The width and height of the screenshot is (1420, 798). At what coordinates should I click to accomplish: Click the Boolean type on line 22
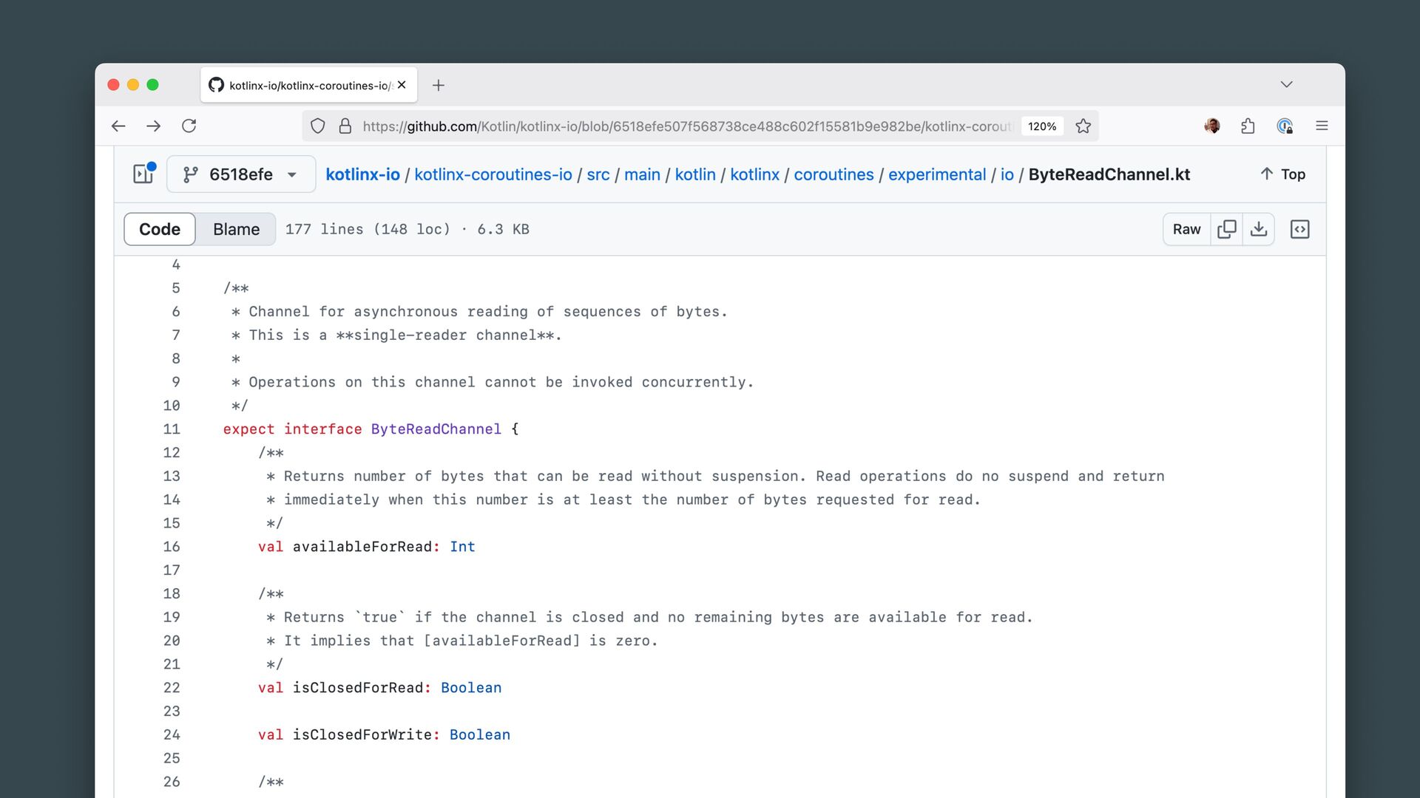pos(471,688)
